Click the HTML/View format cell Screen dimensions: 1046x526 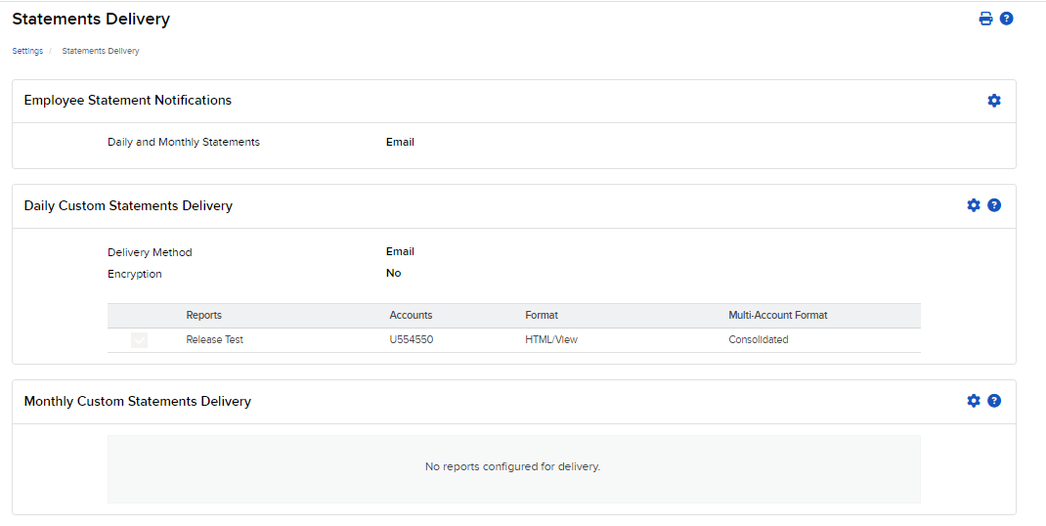[x=551, y=340]
